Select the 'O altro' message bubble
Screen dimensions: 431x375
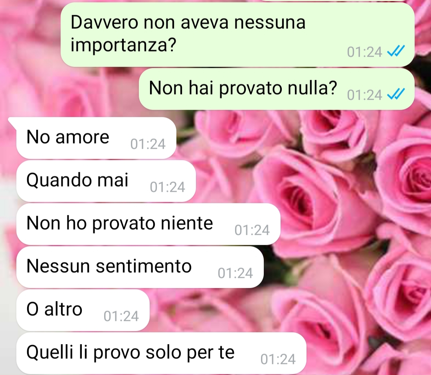83,310
